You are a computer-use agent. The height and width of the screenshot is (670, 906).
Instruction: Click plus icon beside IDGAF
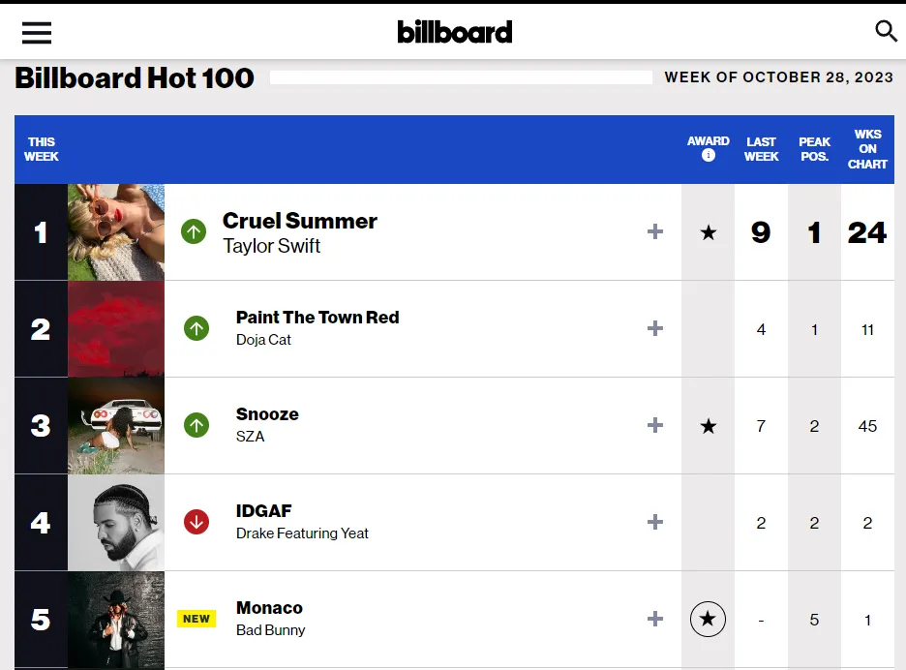tap(655, 522)
